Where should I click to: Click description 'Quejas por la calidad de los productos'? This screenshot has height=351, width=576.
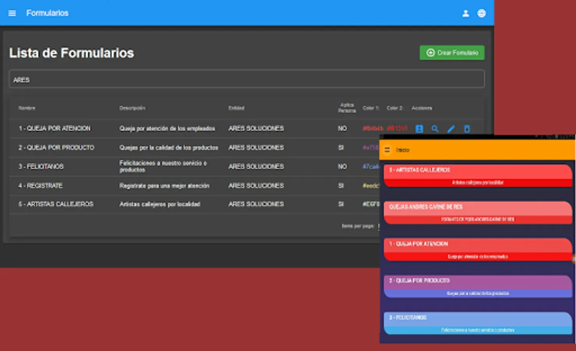(x=169, y=147)
